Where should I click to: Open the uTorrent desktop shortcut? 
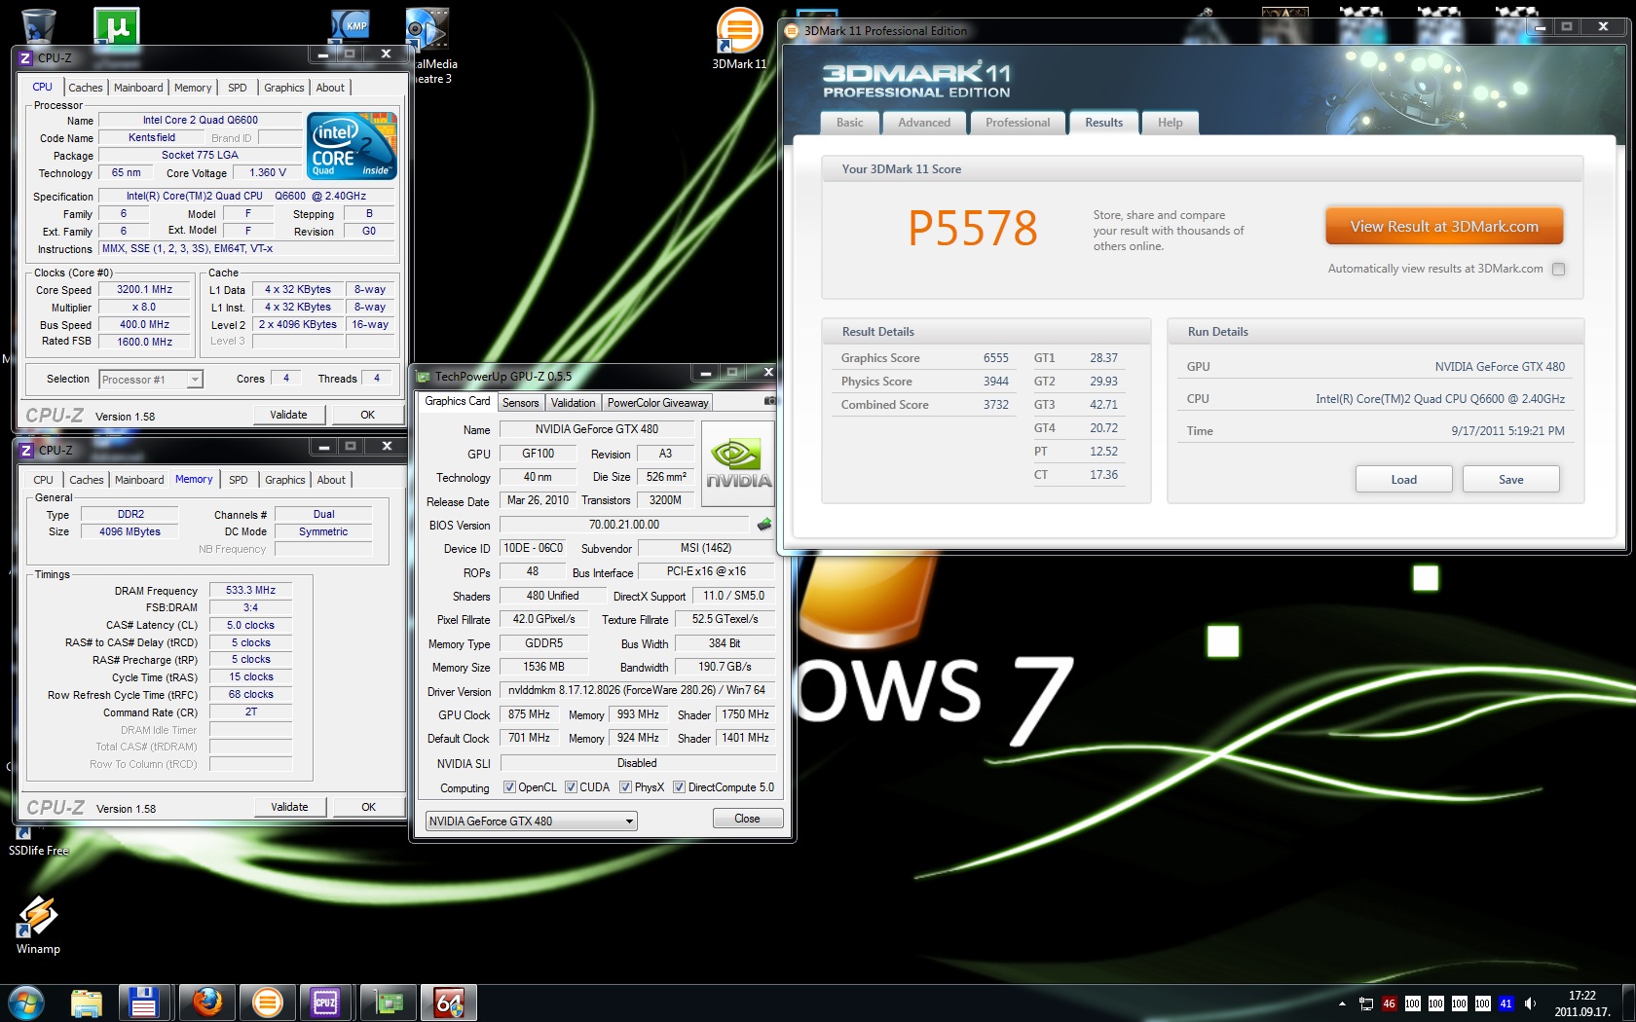(117, 25)
